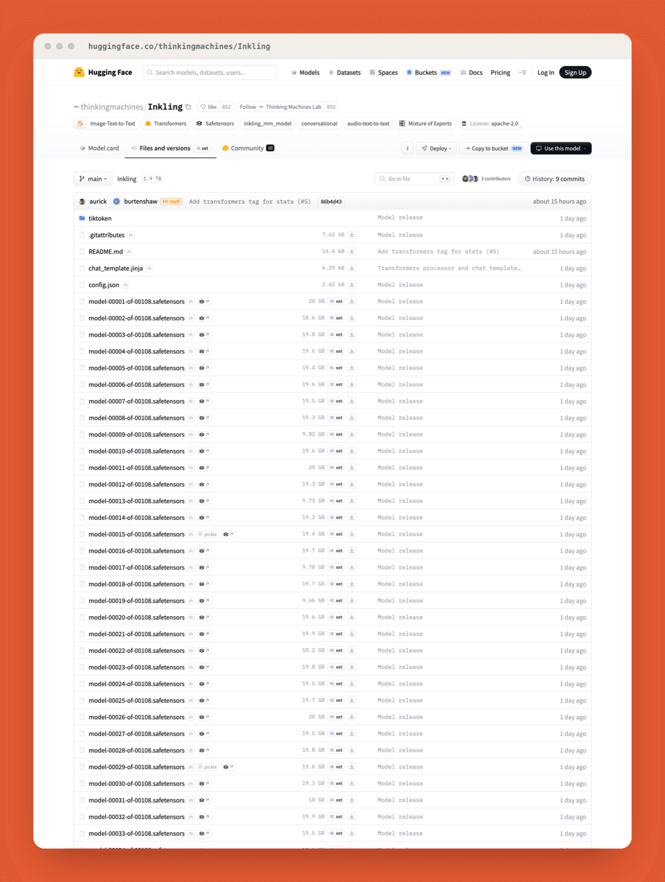This screenshot has height=882, width=665.
Task: Open Models in the top navigation
Action: point(305,72)
